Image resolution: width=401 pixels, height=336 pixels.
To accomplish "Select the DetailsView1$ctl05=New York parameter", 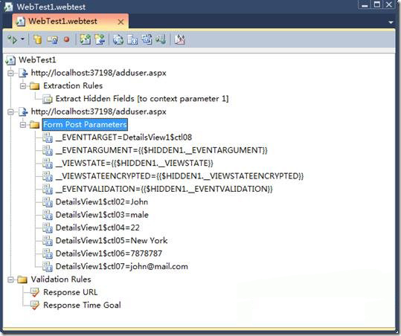I will [x=112, y=241].
